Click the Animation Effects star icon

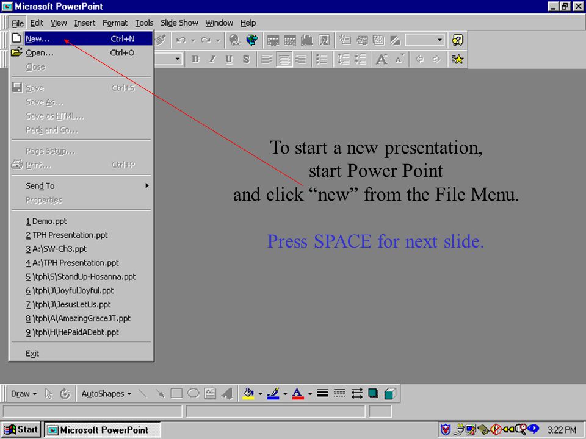click(457, 59)
